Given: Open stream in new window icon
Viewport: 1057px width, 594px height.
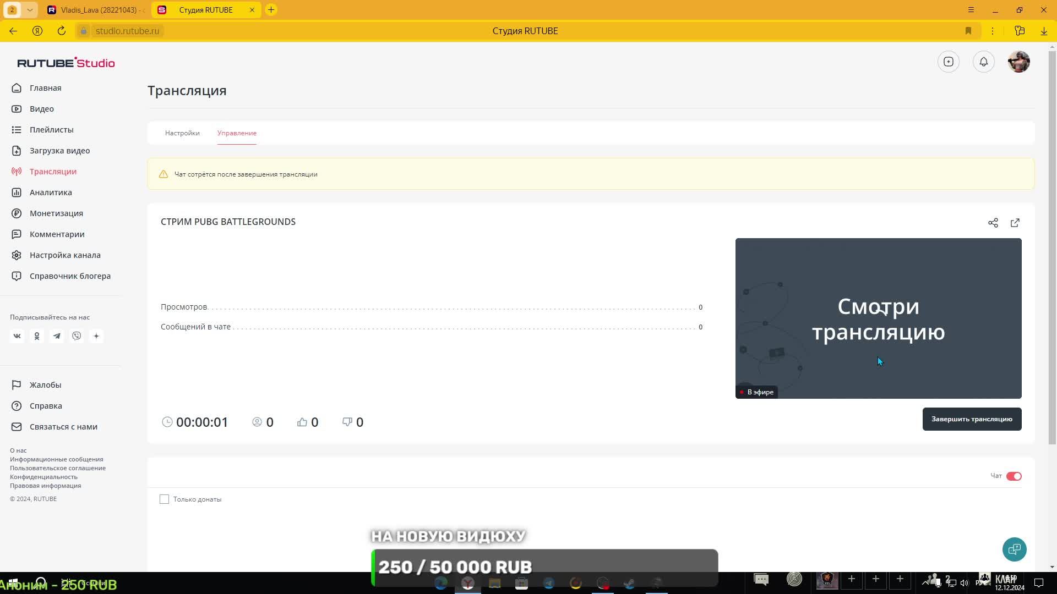Looking at the screenshot, I should (1015, 223).
